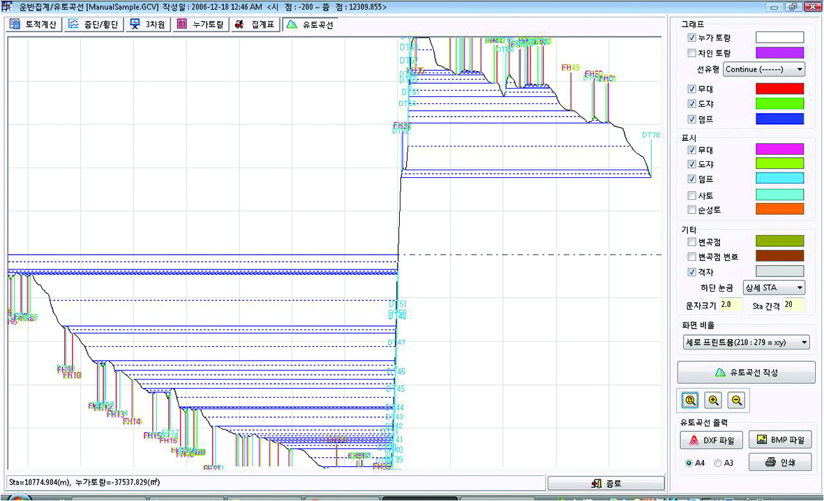Click the 종료 exit button
The image size is (824, 501).
606,484
